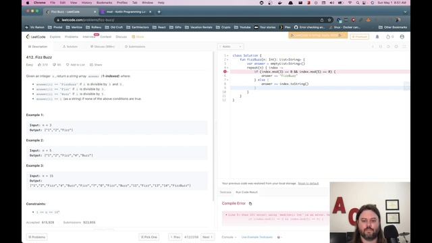This screenshot has height=243, width=432.
Task: Expand the Console panel dropdown
Action: coord(230,237)
